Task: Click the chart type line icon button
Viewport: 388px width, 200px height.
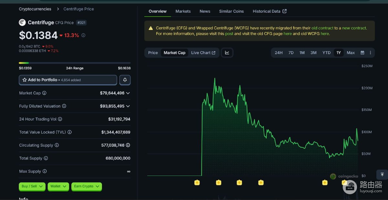Action: [227, 53]
